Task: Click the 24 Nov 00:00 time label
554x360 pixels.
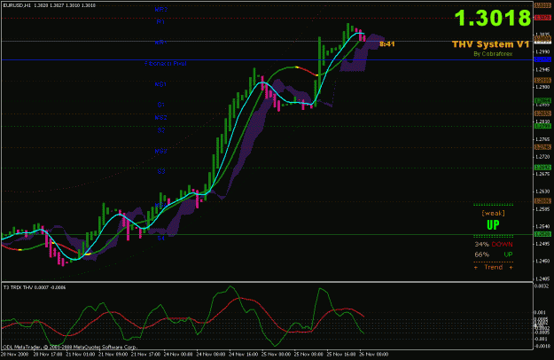Action: click(x=177, y=355)
